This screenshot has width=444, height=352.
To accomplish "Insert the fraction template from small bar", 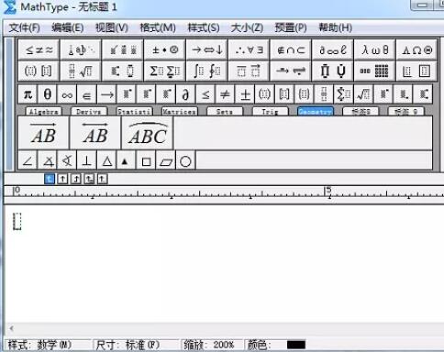I will pos(324,94).
